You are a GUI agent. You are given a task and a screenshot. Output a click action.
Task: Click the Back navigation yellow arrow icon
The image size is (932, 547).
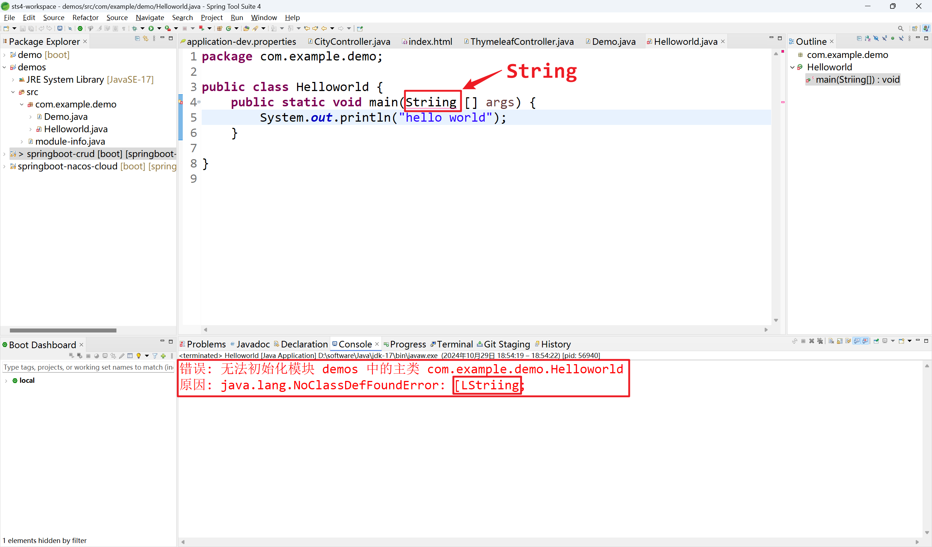pyautogui.click(x=324, y=28)
